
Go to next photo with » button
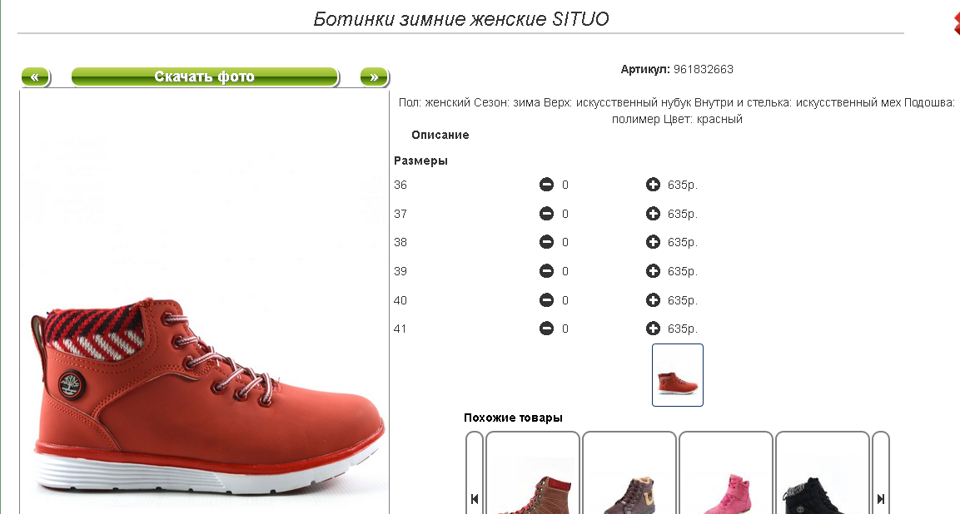(374, 77)
